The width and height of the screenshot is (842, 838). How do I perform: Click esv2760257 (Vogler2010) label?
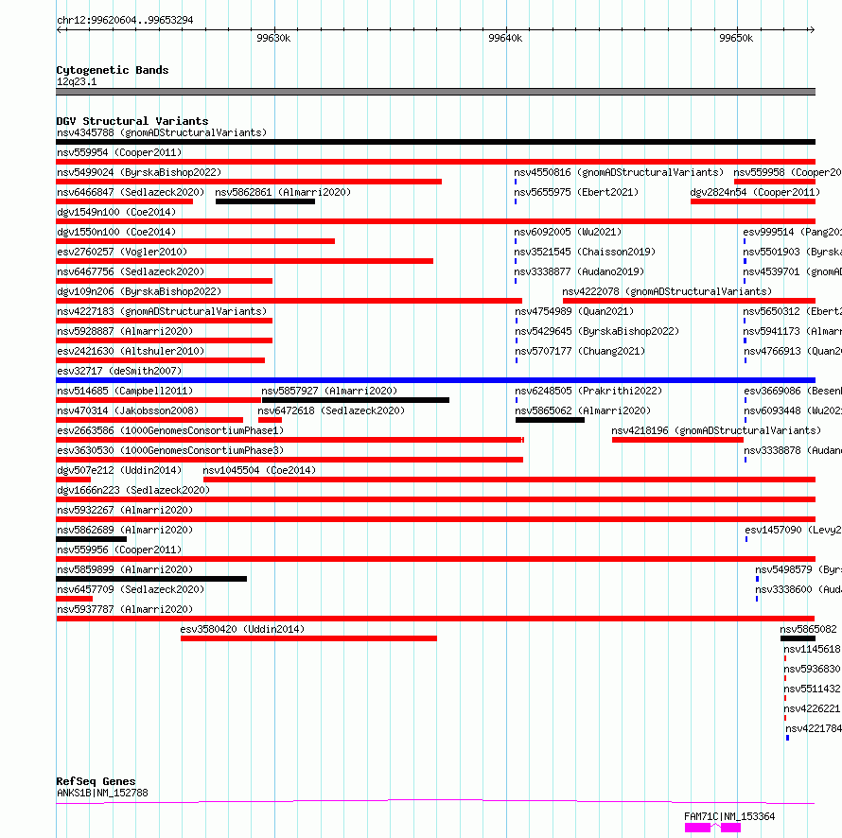[122, 252]
